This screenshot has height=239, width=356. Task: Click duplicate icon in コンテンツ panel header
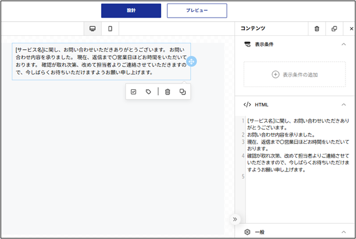(x=334, y=29)
